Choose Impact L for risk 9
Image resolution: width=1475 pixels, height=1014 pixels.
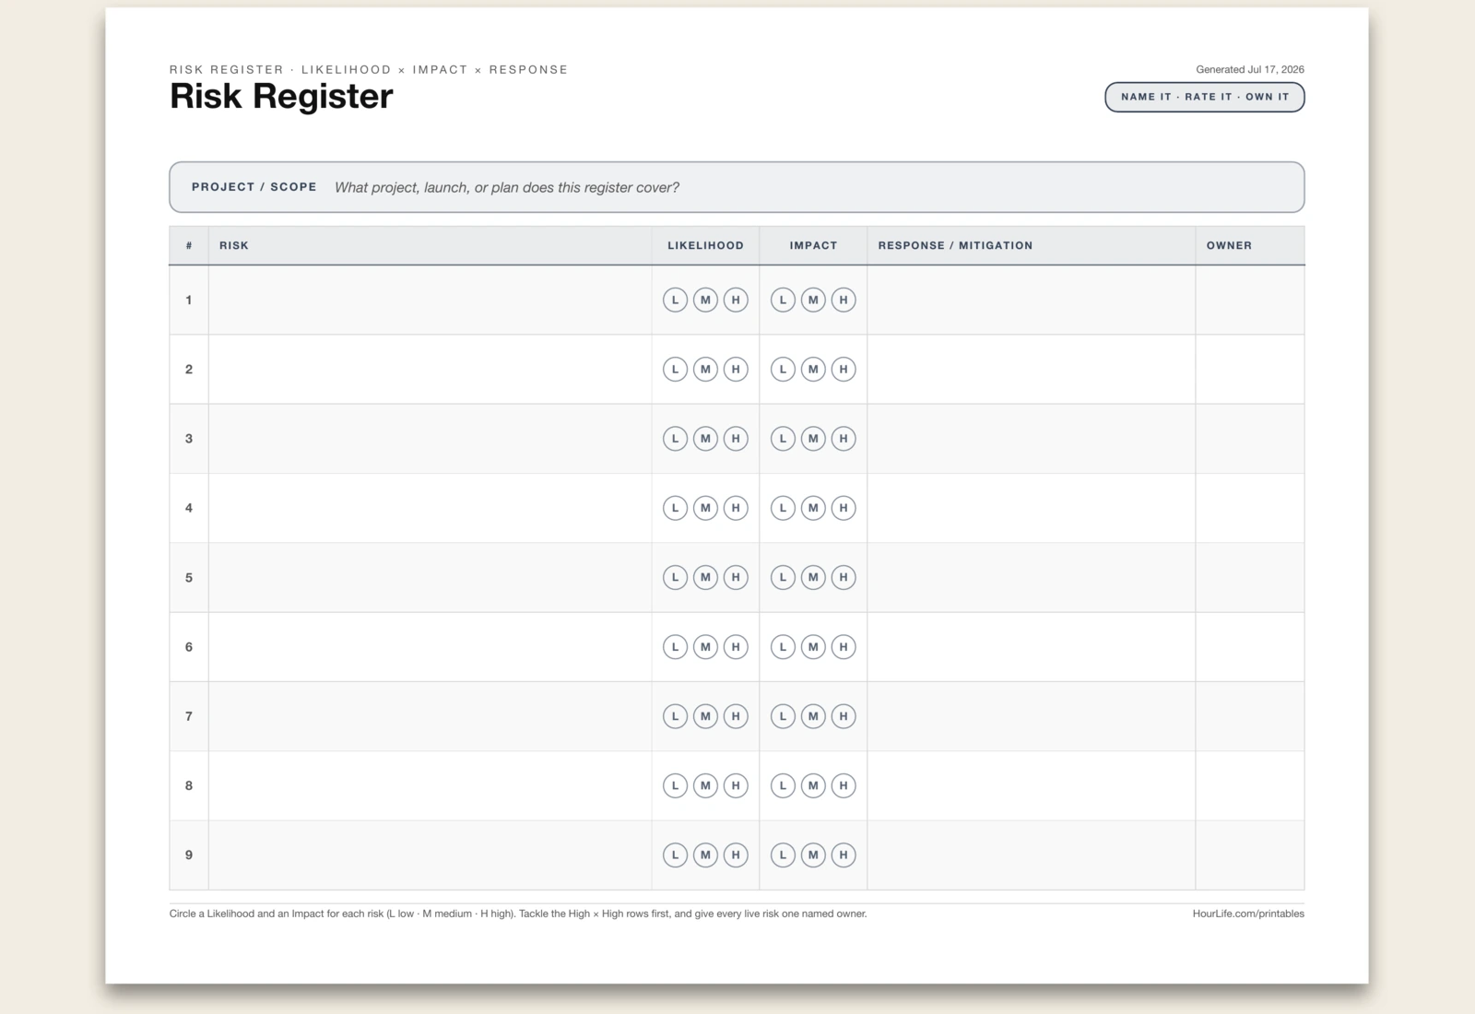tap(783, 855)
